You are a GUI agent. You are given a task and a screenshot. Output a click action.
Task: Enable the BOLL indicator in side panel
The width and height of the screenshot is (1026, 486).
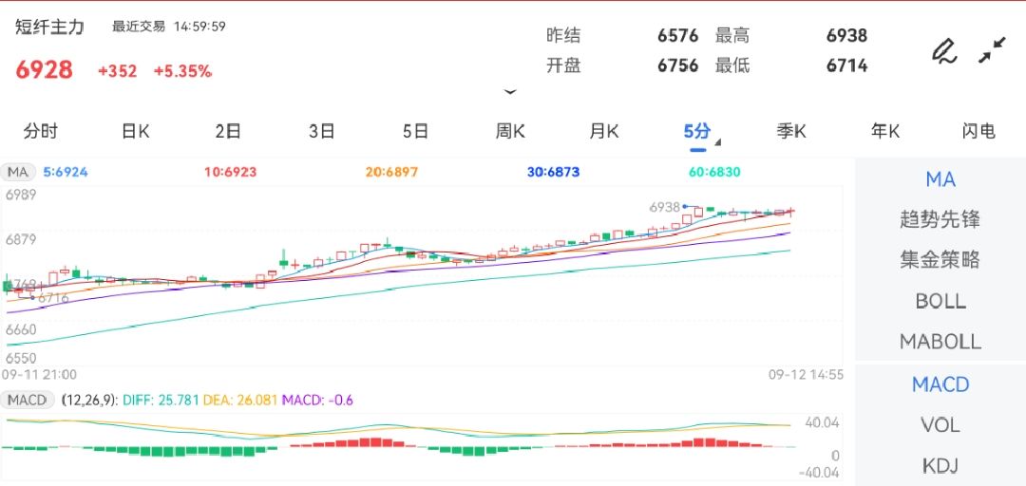pos(940,301)
